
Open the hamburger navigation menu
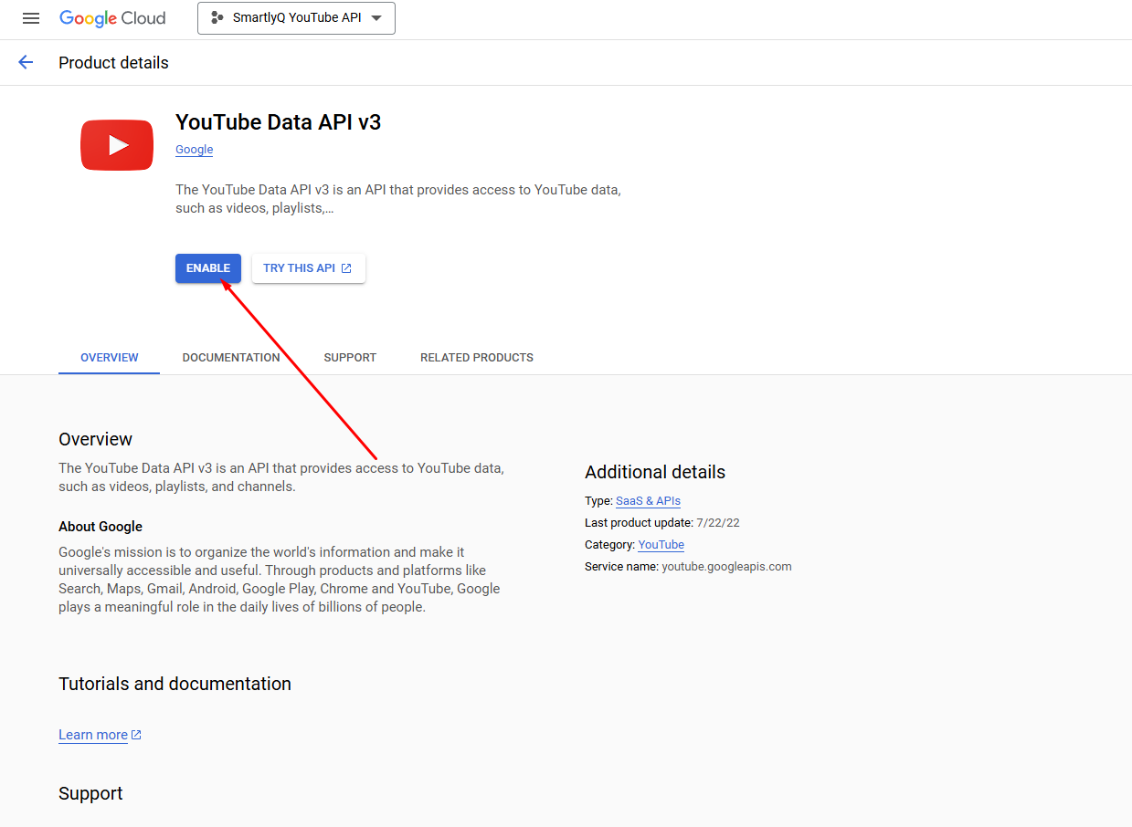[x=31, y=18]
